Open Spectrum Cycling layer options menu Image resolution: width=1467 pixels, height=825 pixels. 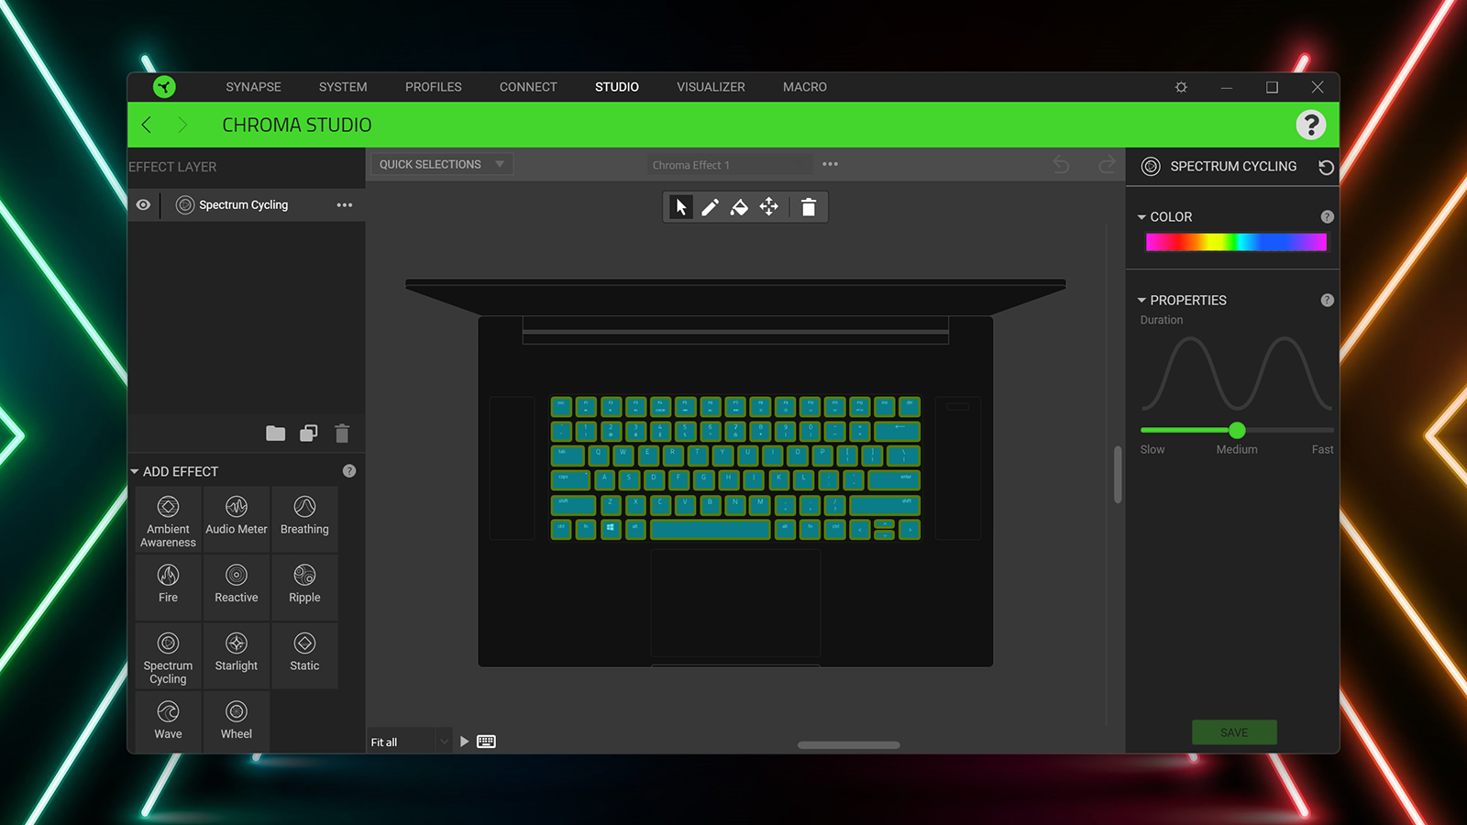(x=344, y=204)
